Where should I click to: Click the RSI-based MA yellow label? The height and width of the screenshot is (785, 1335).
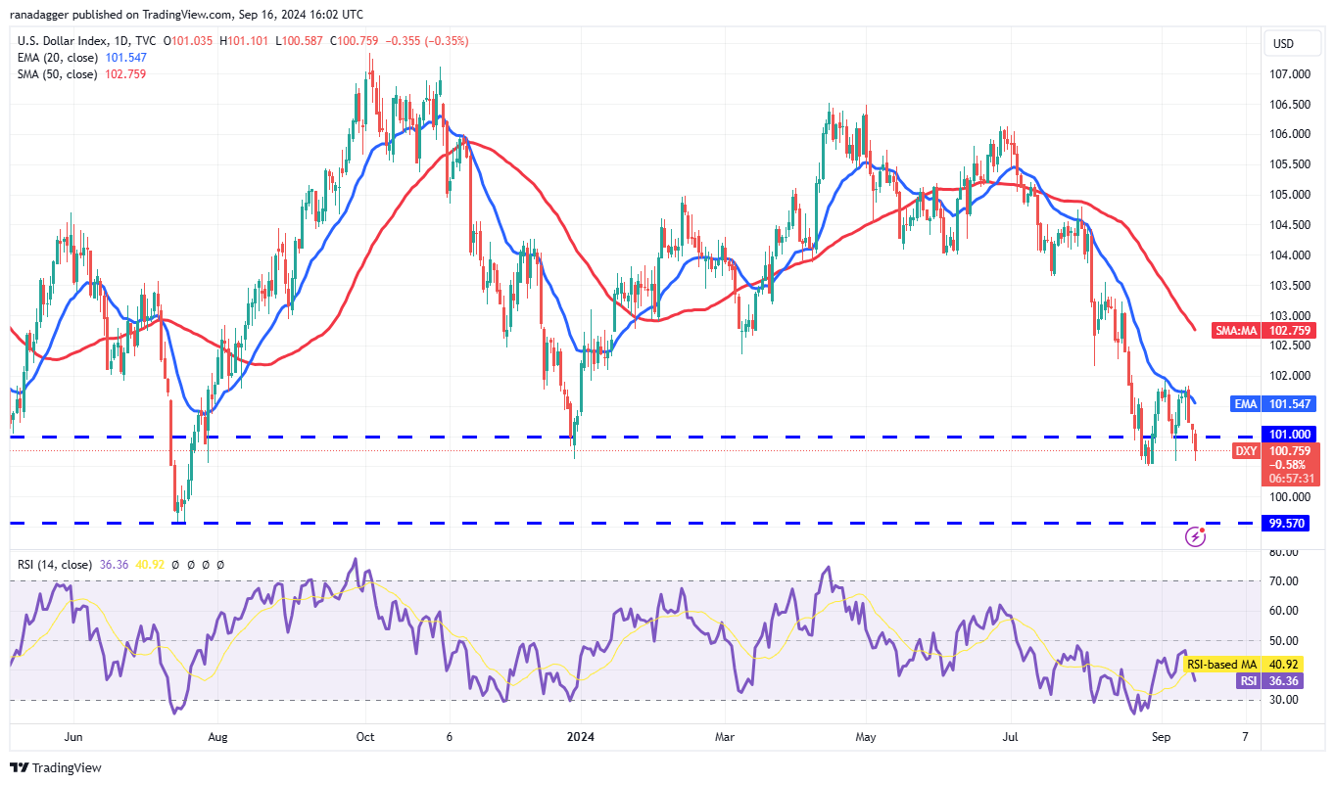[x=1223, y=666]
